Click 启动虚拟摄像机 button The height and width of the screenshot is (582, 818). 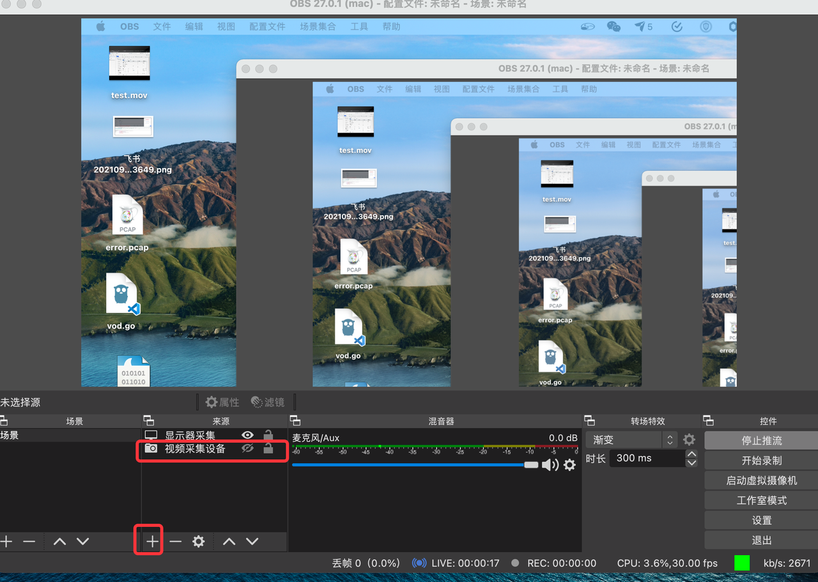click(761, 480)
